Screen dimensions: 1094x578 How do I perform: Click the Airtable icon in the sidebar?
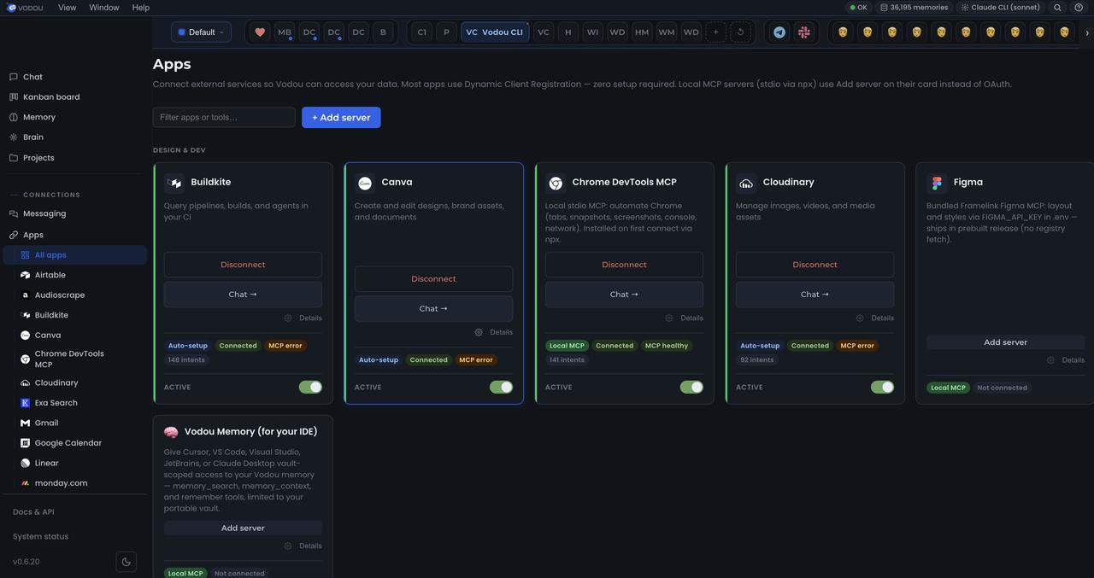(x=26, y=275)
